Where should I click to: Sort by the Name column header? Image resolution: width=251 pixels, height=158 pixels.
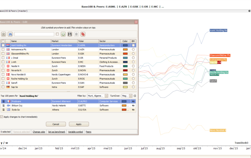[31, 41]
